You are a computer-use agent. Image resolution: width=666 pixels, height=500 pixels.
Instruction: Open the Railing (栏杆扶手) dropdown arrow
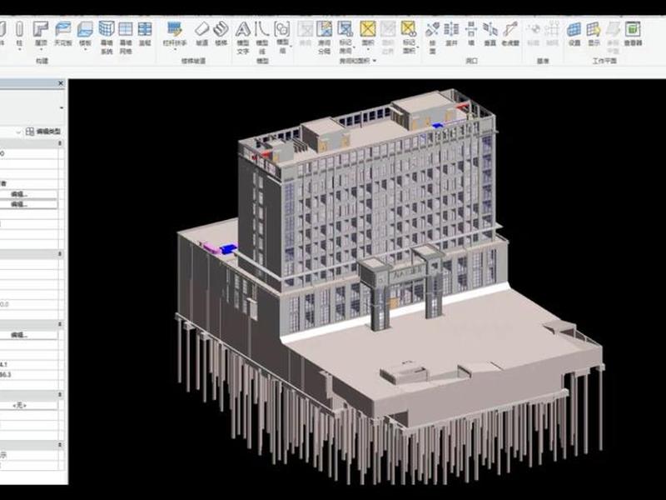point(175,50)
